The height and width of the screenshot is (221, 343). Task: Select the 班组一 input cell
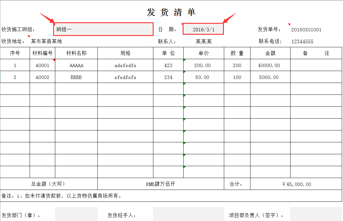click(103, 29)
